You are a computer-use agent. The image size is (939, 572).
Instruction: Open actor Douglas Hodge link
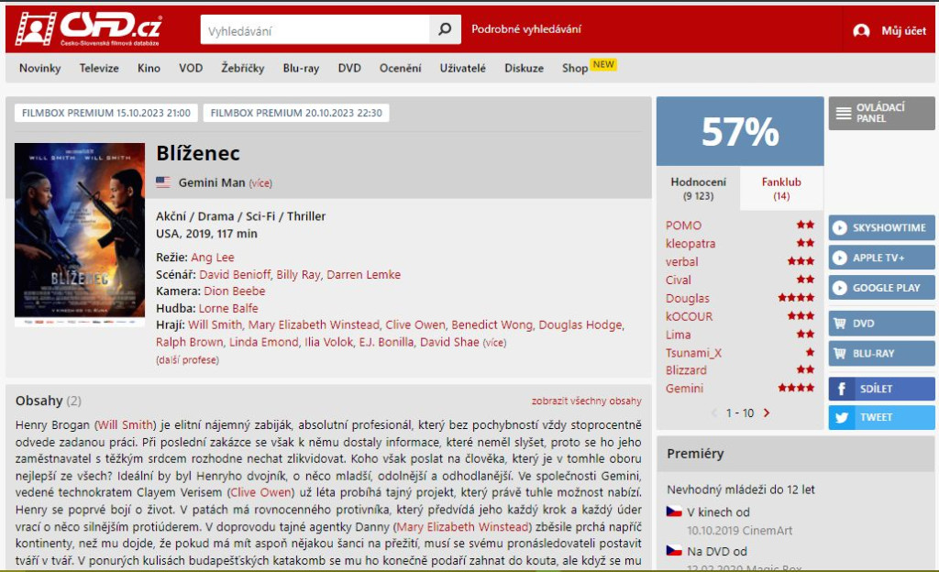pos(580,324)
